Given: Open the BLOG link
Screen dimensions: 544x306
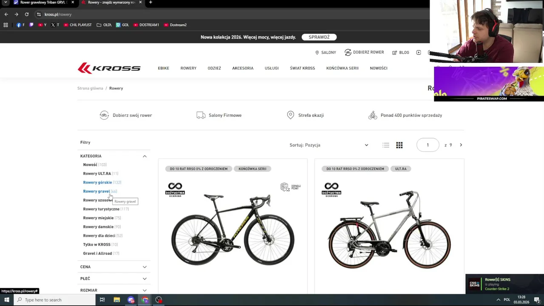Looking at the screenshot, I should click(401, 53).
